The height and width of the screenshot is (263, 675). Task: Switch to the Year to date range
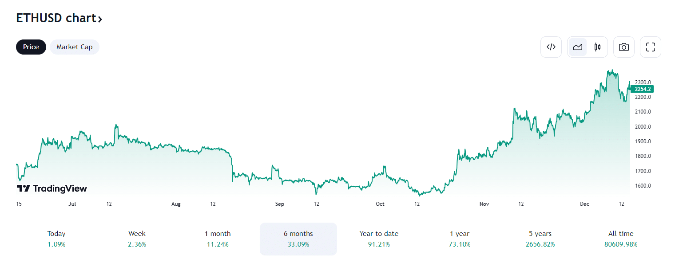tap(379, 239)
